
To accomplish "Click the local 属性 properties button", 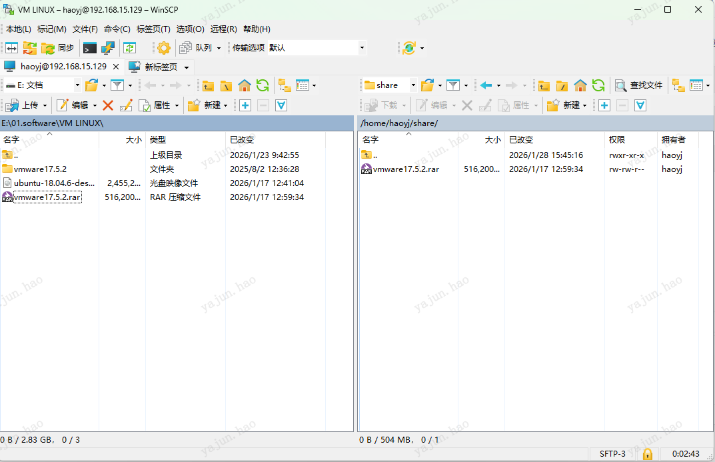I will pos(155,105).
